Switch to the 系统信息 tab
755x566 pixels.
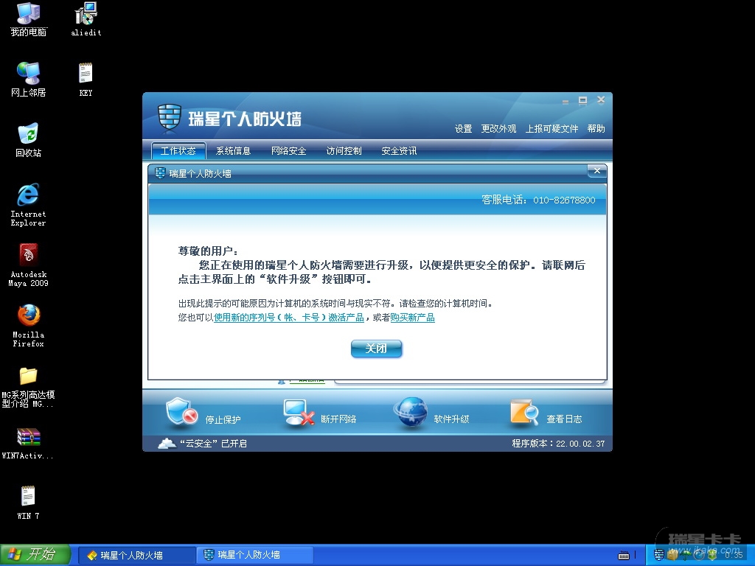233,150
